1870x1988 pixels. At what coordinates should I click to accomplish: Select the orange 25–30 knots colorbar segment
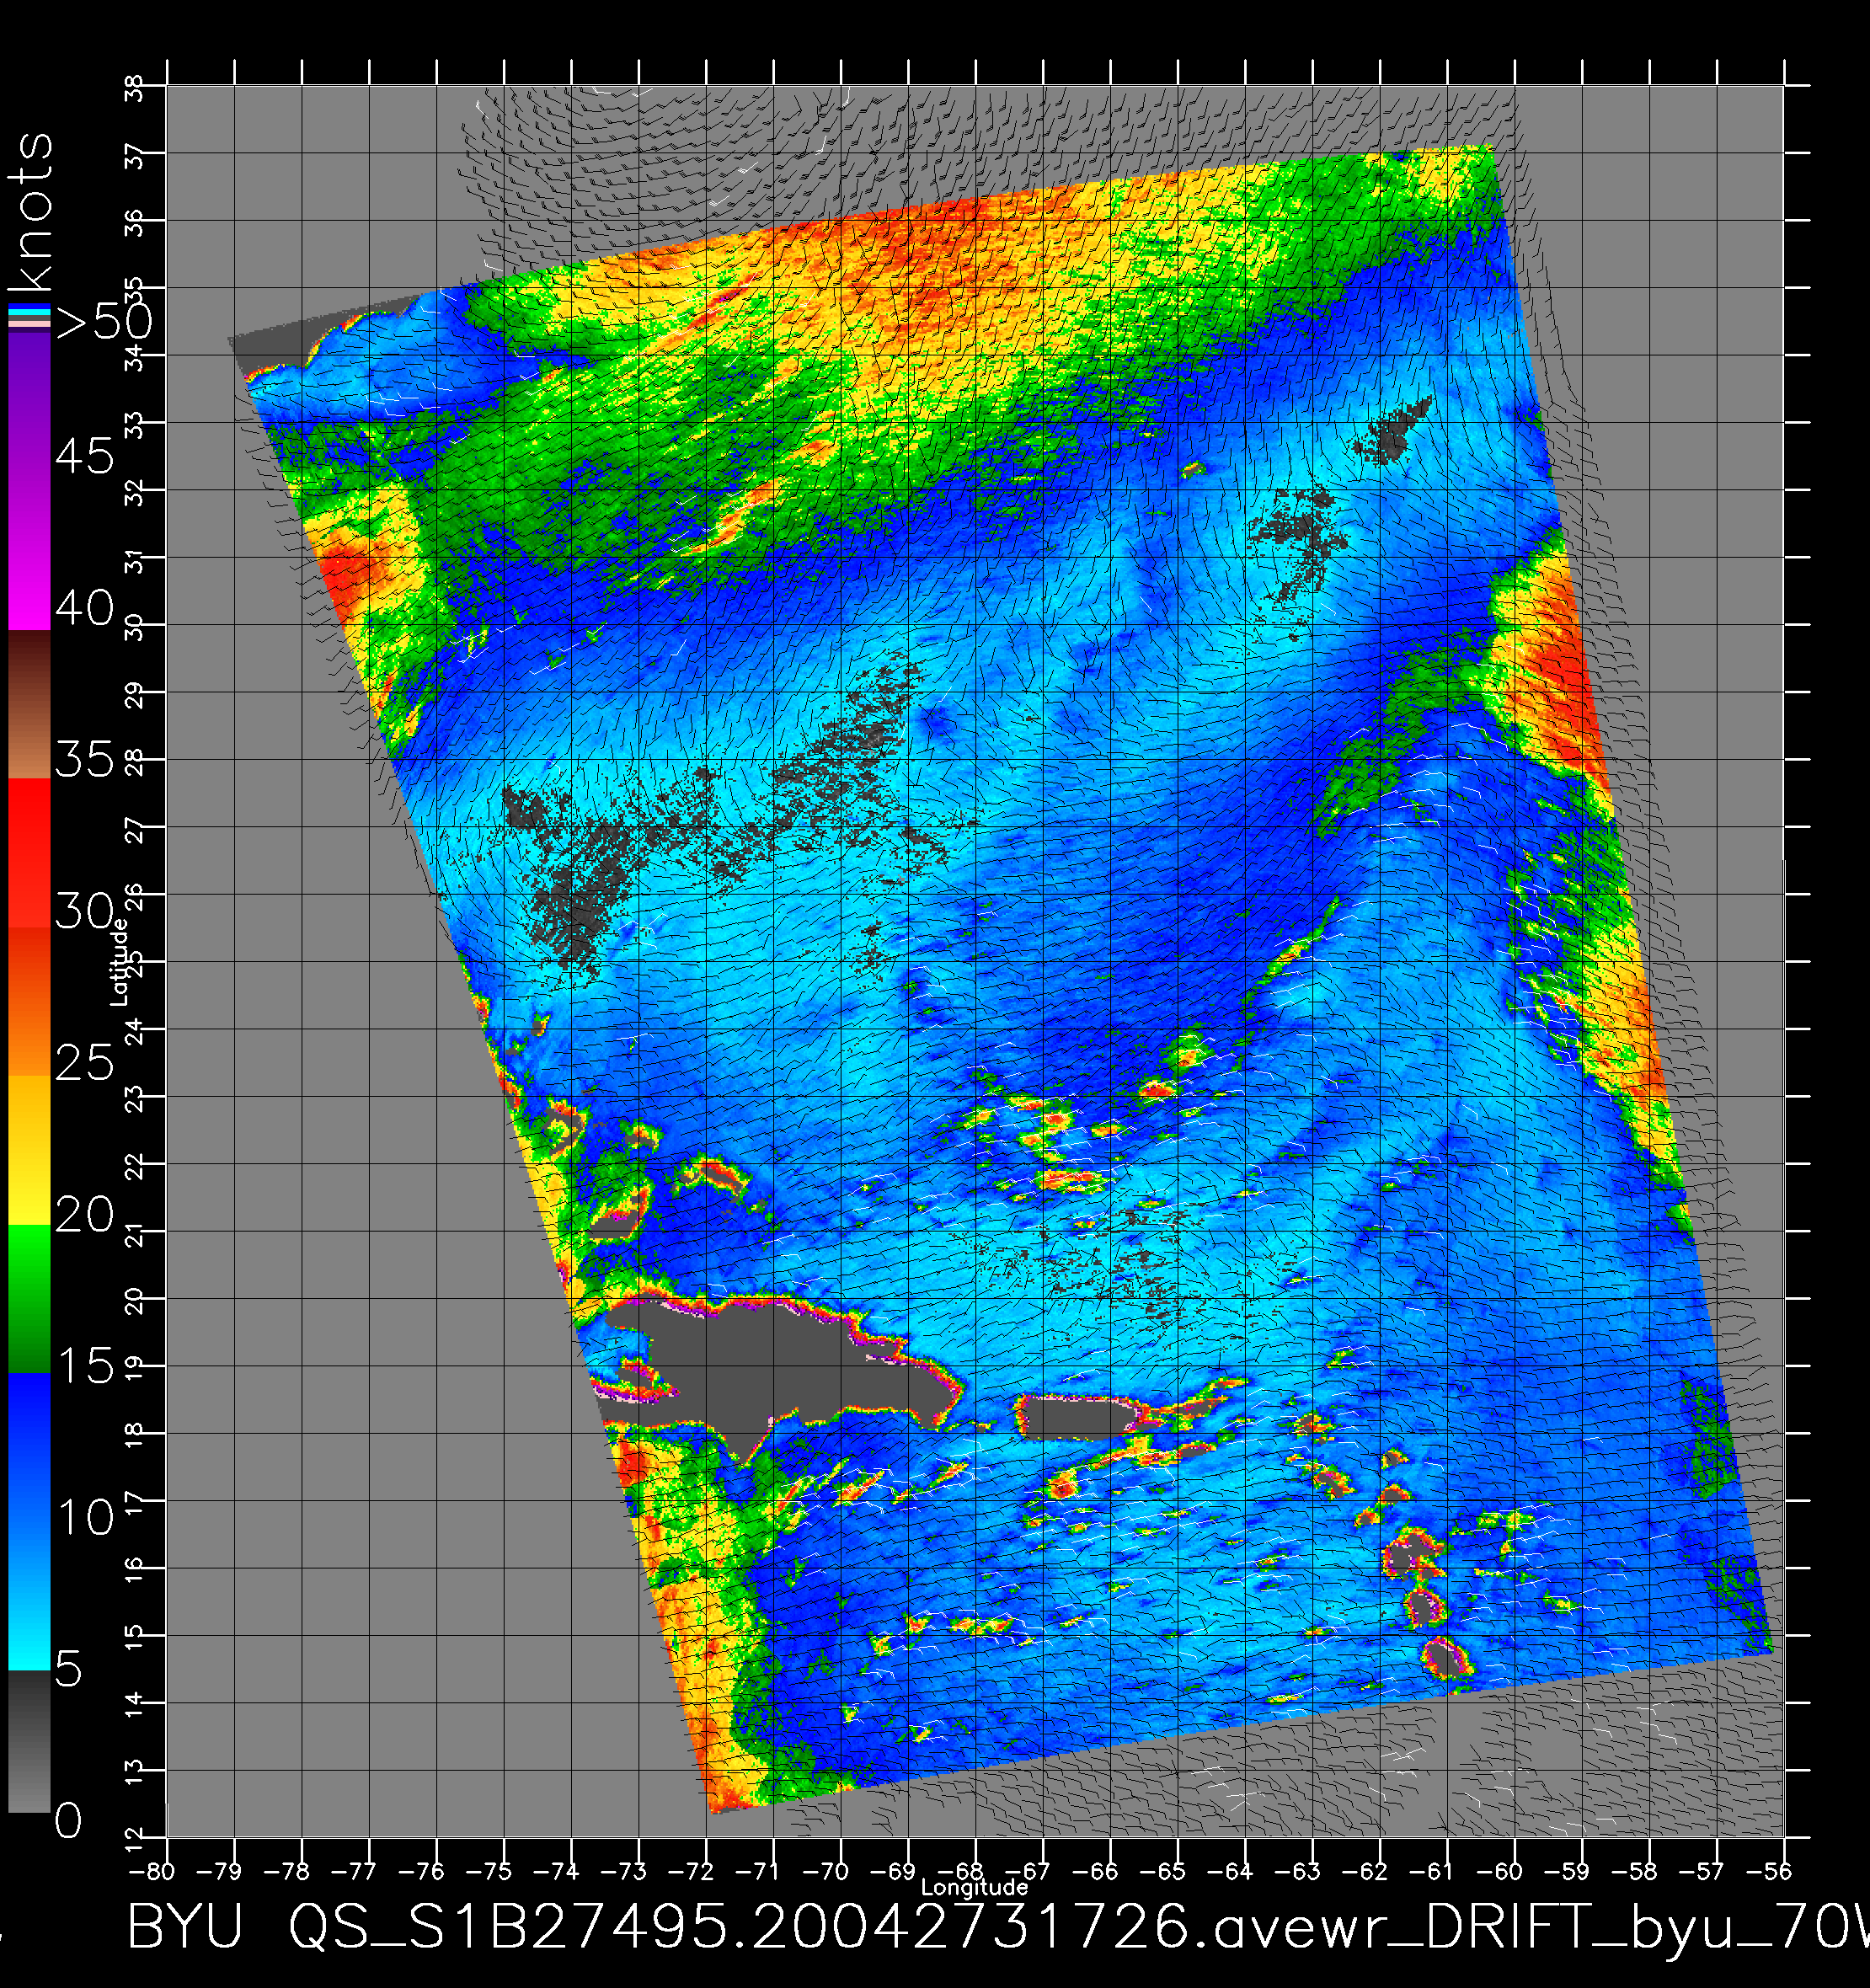click(29, 1001)
